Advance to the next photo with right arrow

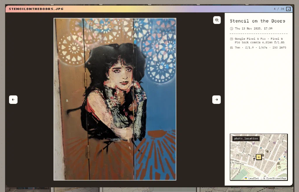click(216, 100)
